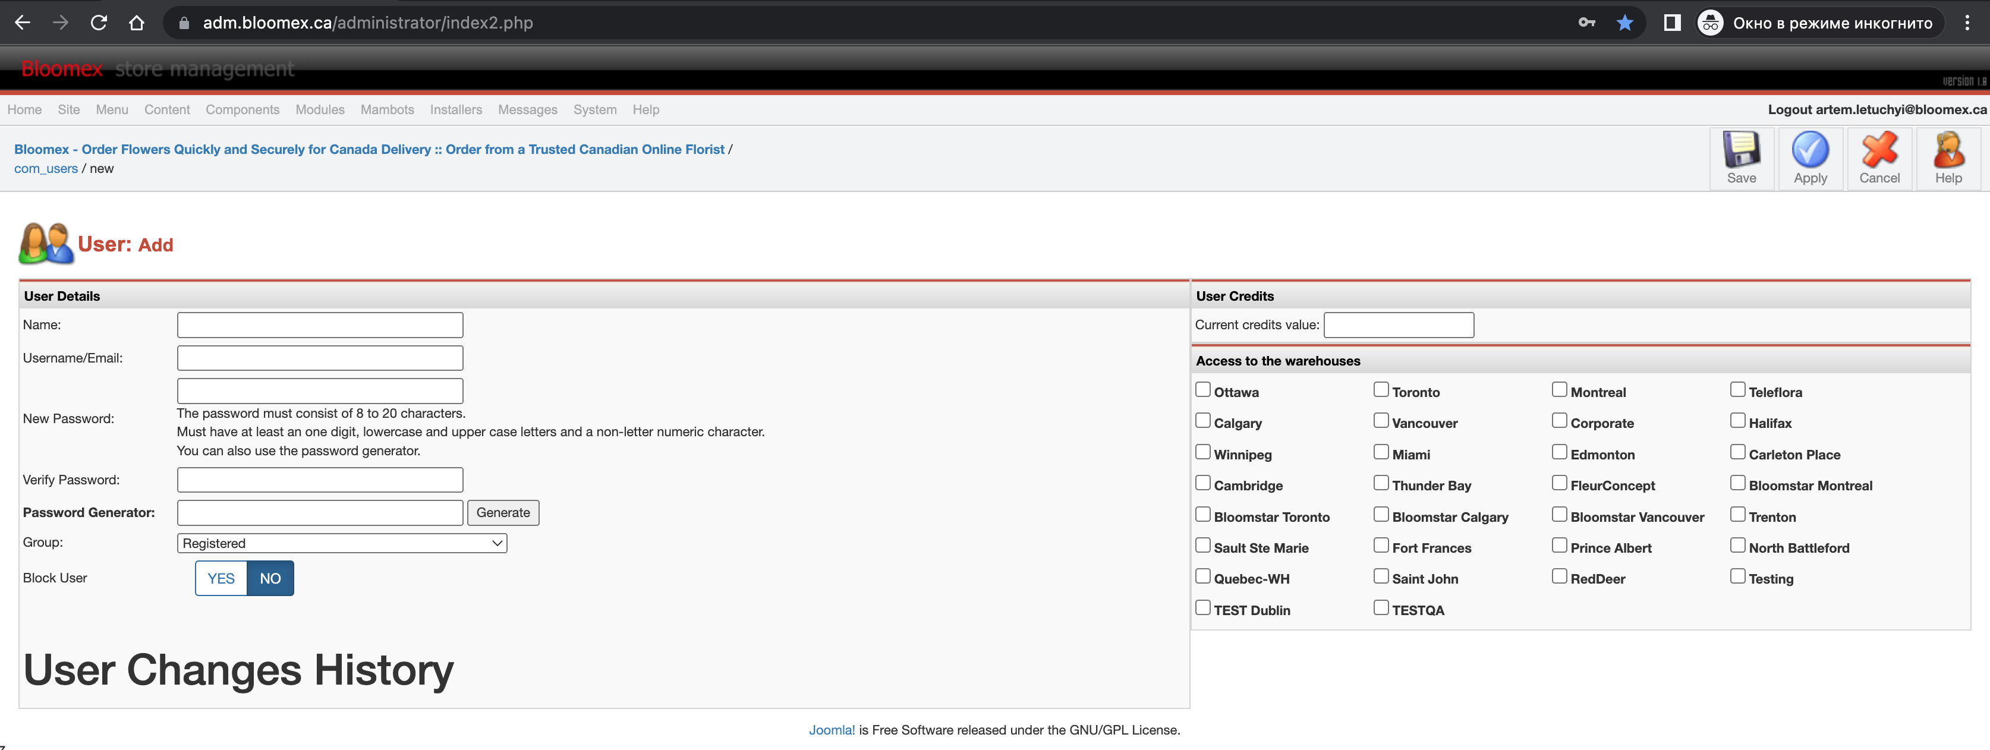Click the Generate password button
The image size is (1990, 750).
tap(503, 513)
